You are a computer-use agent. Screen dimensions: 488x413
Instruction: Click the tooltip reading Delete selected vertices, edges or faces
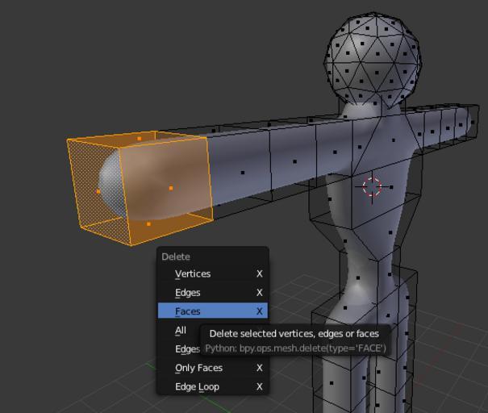pyautogui.click(x=294, y=333)
